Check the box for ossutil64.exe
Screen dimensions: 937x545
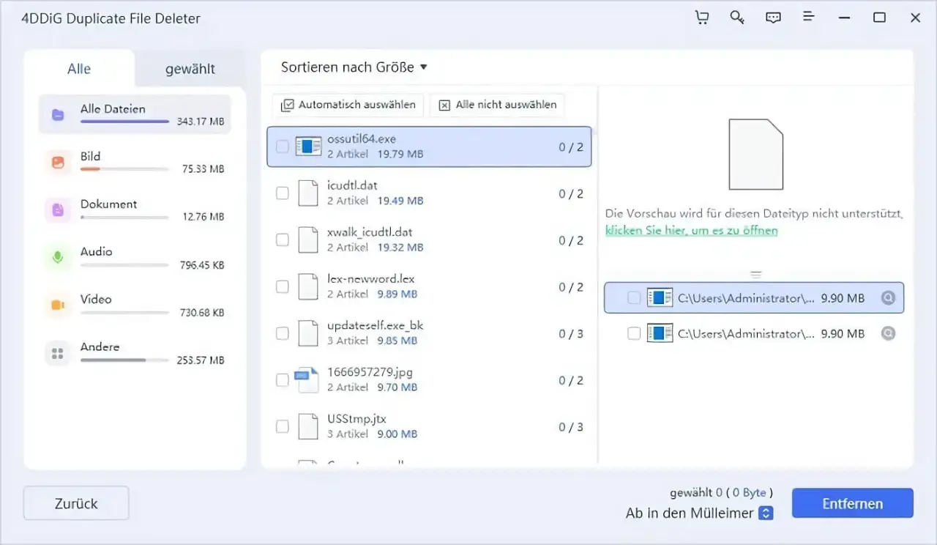pyautogui.click(x=283, y=147)
